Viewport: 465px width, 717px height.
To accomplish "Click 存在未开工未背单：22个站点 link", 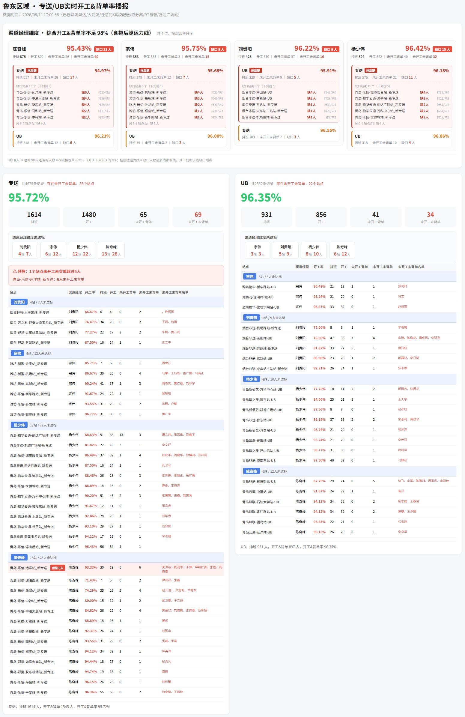I will point(300,184).
